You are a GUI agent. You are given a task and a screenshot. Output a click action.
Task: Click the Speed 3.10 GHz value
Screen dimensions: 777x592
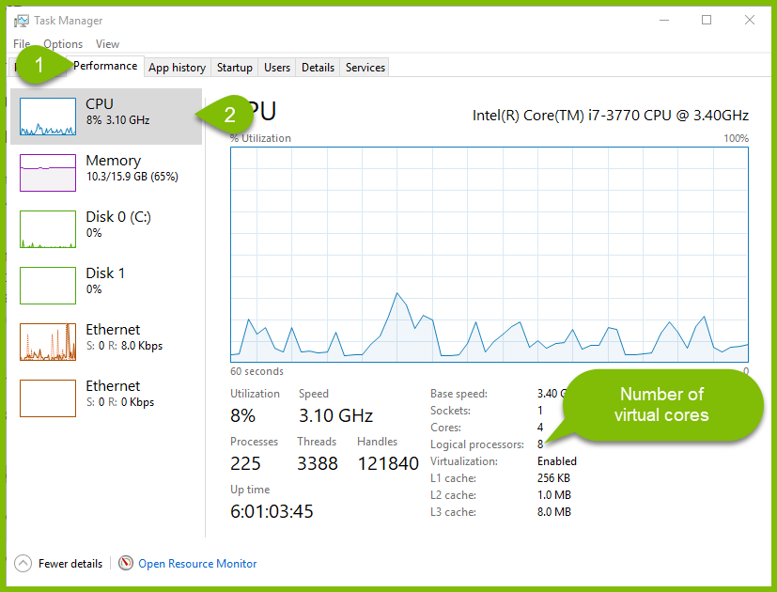pos(335,415)
